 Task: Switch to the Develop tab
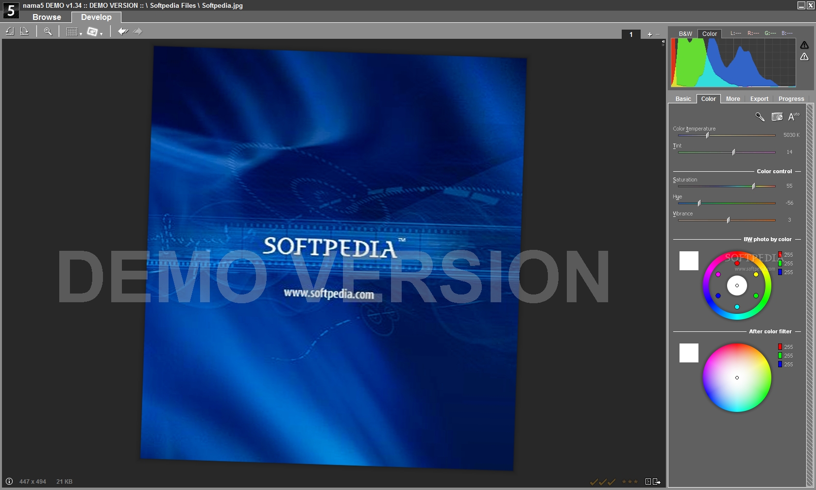[x=96, y=17]
